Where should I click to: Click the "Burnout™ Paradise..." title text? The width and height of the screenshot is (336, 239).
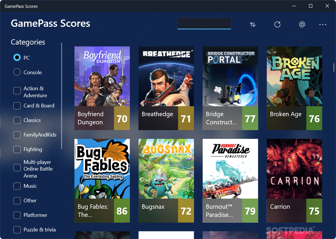[x=219, y=210]
